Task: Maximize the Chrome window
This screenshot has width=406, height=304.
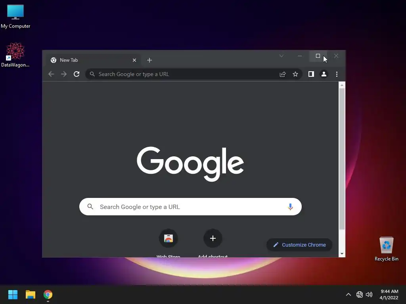Action: pos(318,56)
